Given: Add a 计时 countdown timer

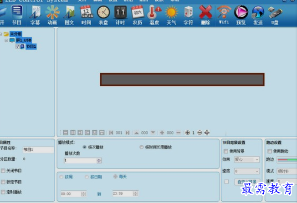Looking at the screenshot, I should [120, 15].
